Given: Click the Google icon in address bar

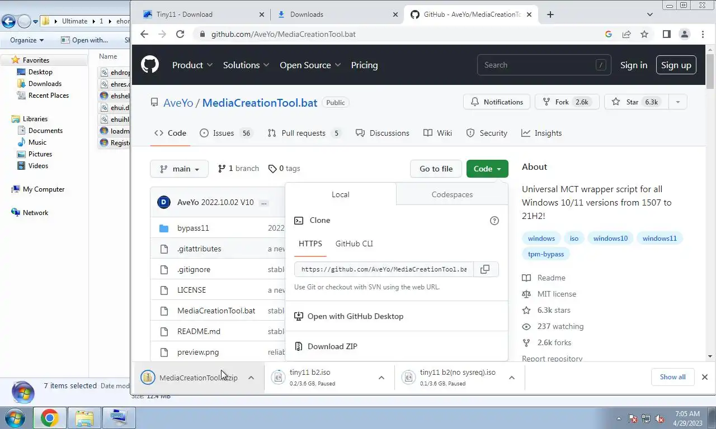Looking at the screenshot, I should tap(609, 34).
